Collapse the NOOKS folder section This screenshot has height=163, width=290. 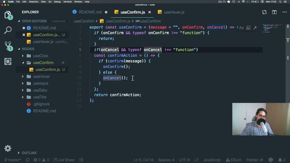tap(19, 49)
